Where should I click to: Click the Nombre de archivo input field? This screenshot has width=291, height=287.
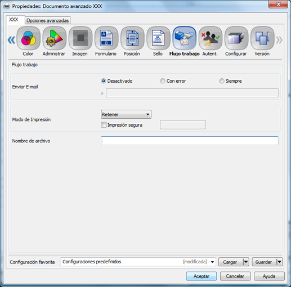coord(190,141)
